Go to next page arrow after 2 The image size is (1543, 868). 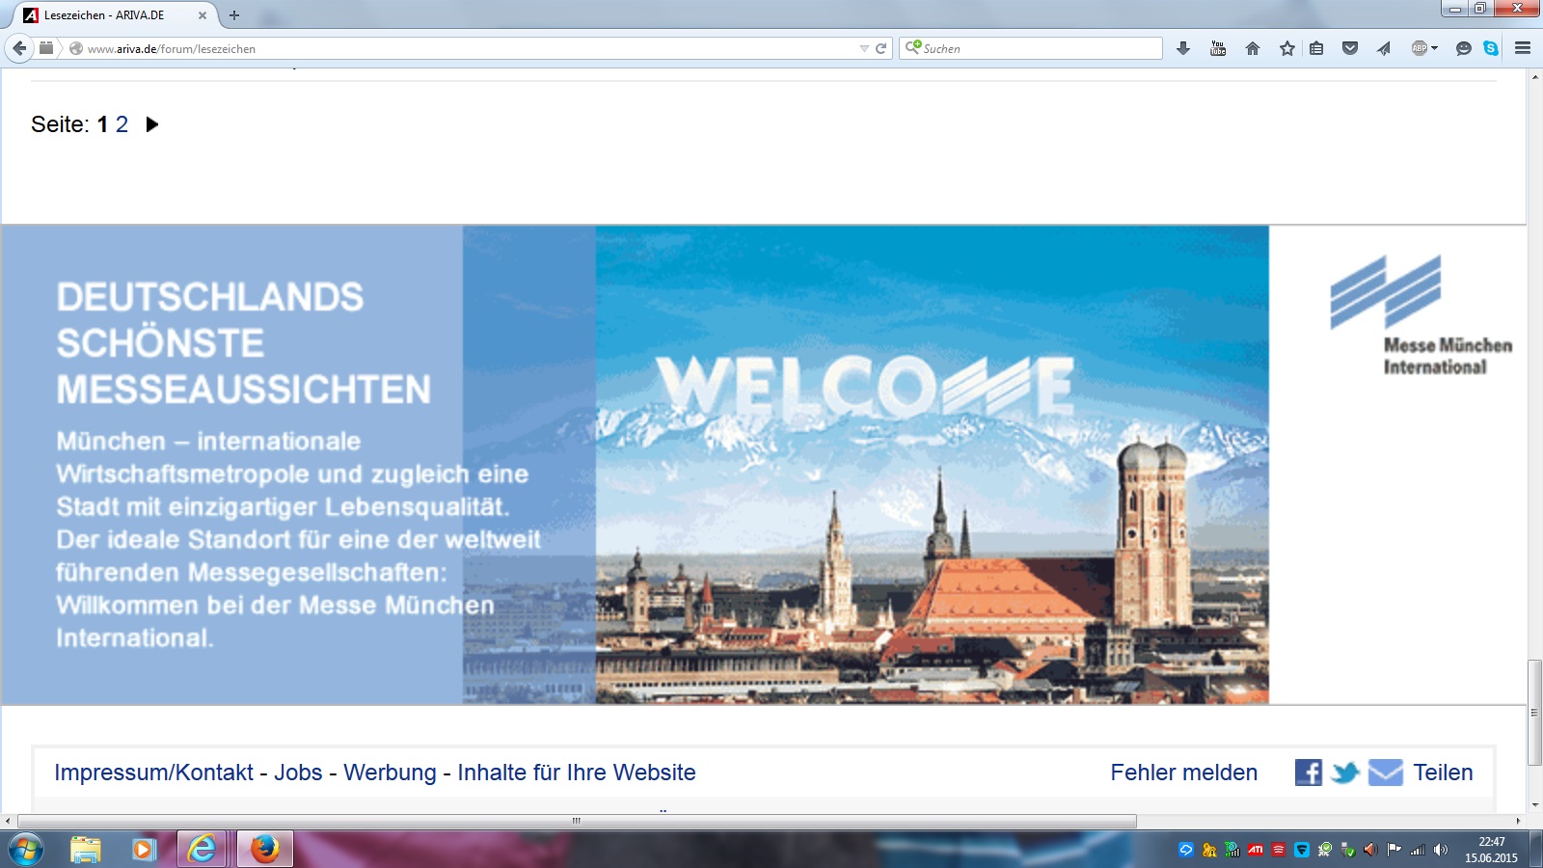(x=151, y=124)
